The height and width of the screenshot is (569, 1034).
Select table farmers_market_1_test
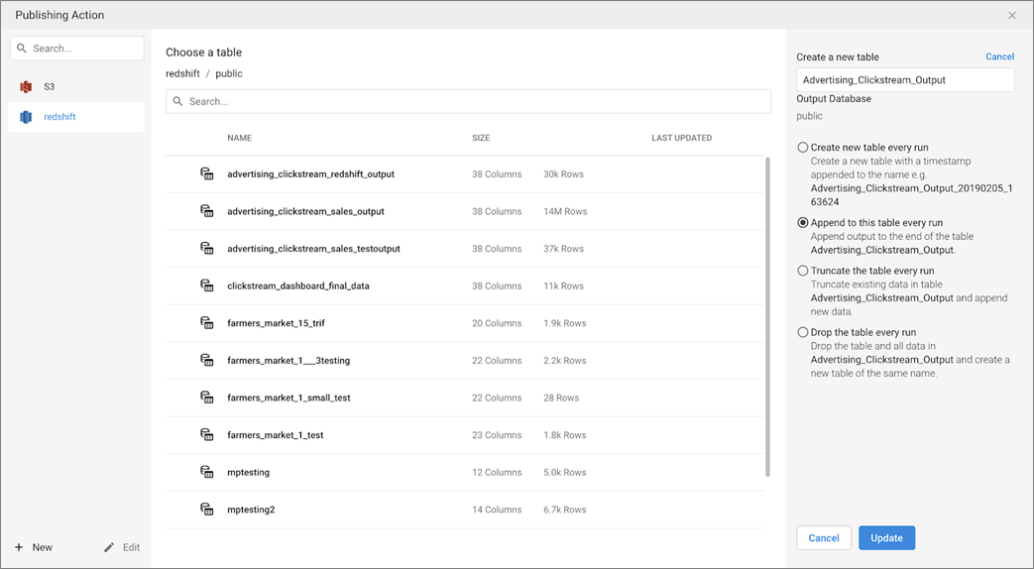coord(275,434)
